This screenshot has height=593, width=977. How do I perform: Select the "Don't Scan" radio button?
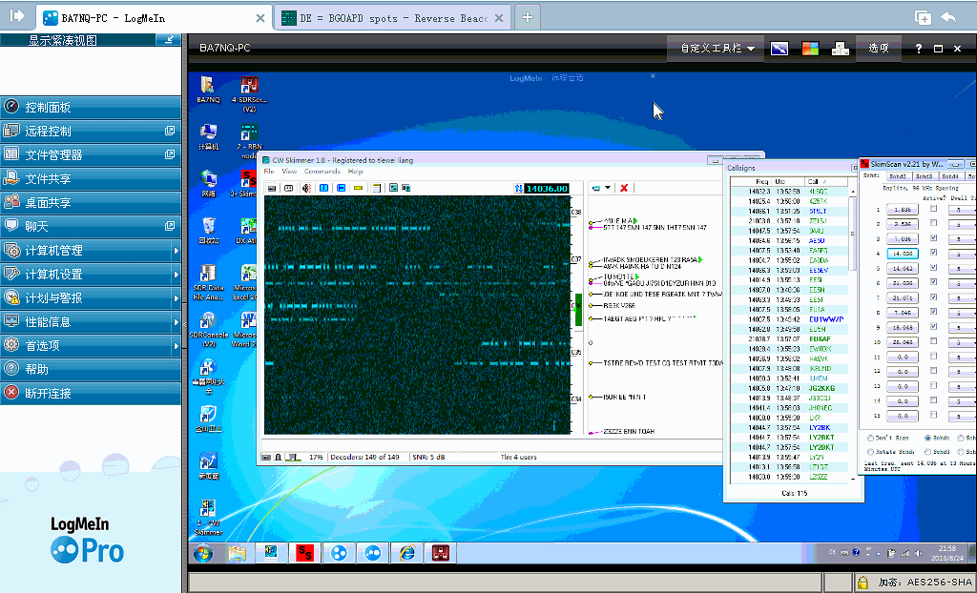point(870,438)
